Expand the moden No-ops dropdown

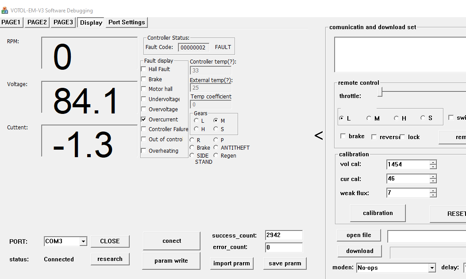pyautogui.click(x=432, y=268)
